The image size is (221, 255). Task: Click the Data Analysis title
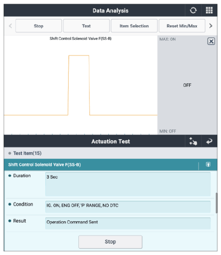(110, 10)
